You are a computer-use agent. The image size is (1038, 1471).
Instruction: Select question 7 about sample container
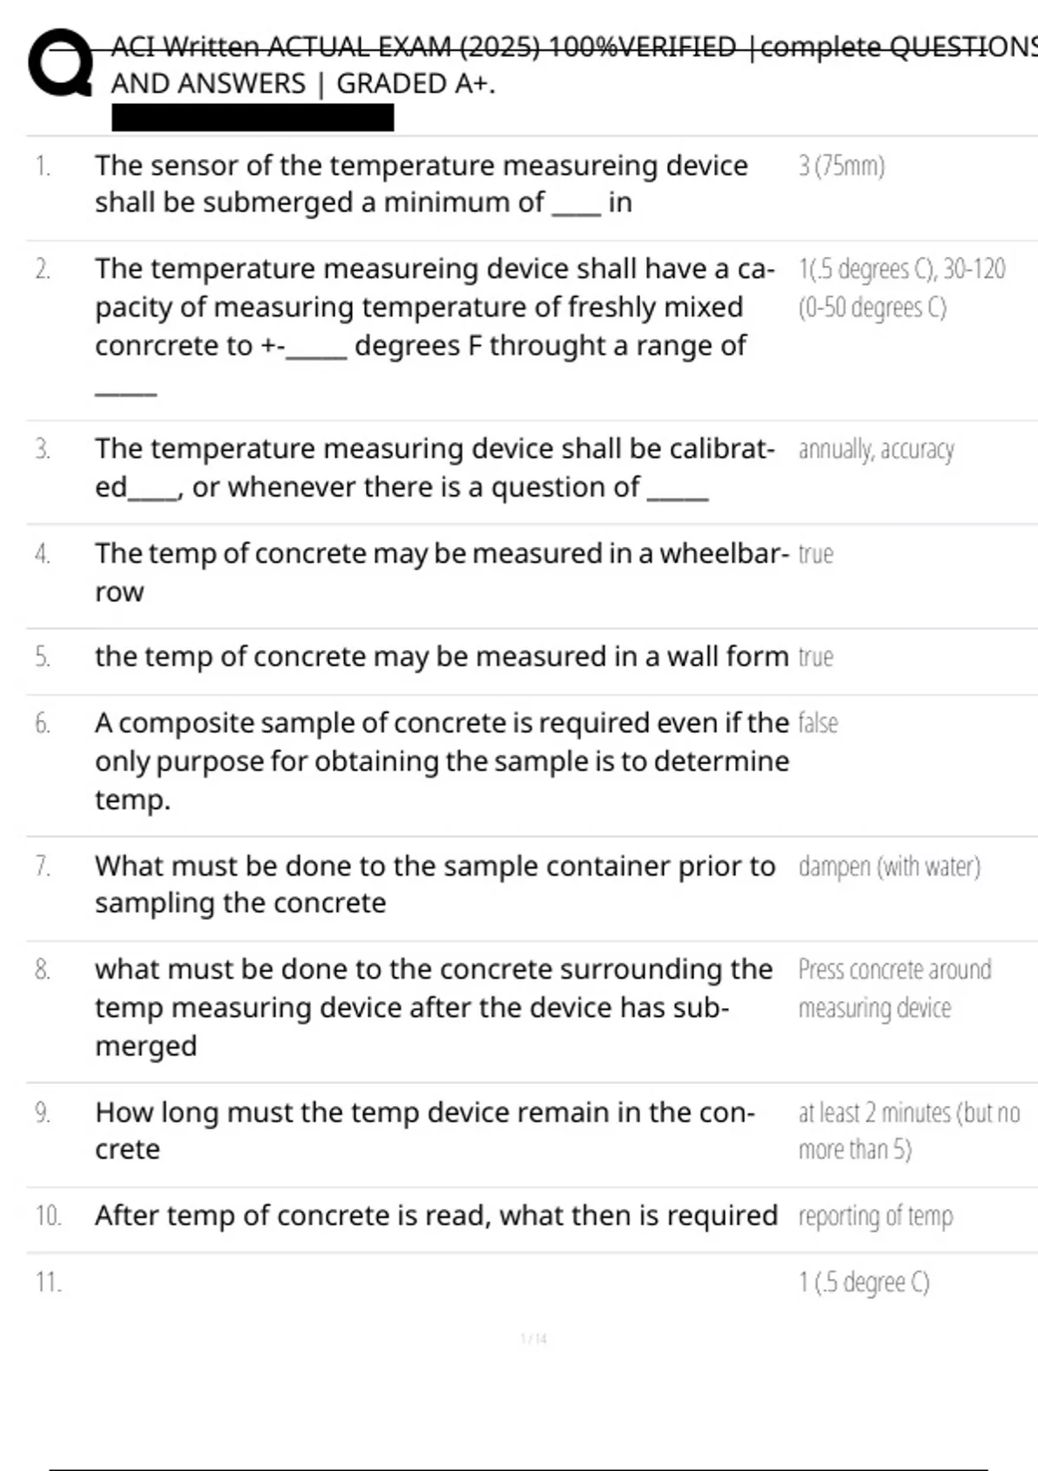(x=434, y=883)
